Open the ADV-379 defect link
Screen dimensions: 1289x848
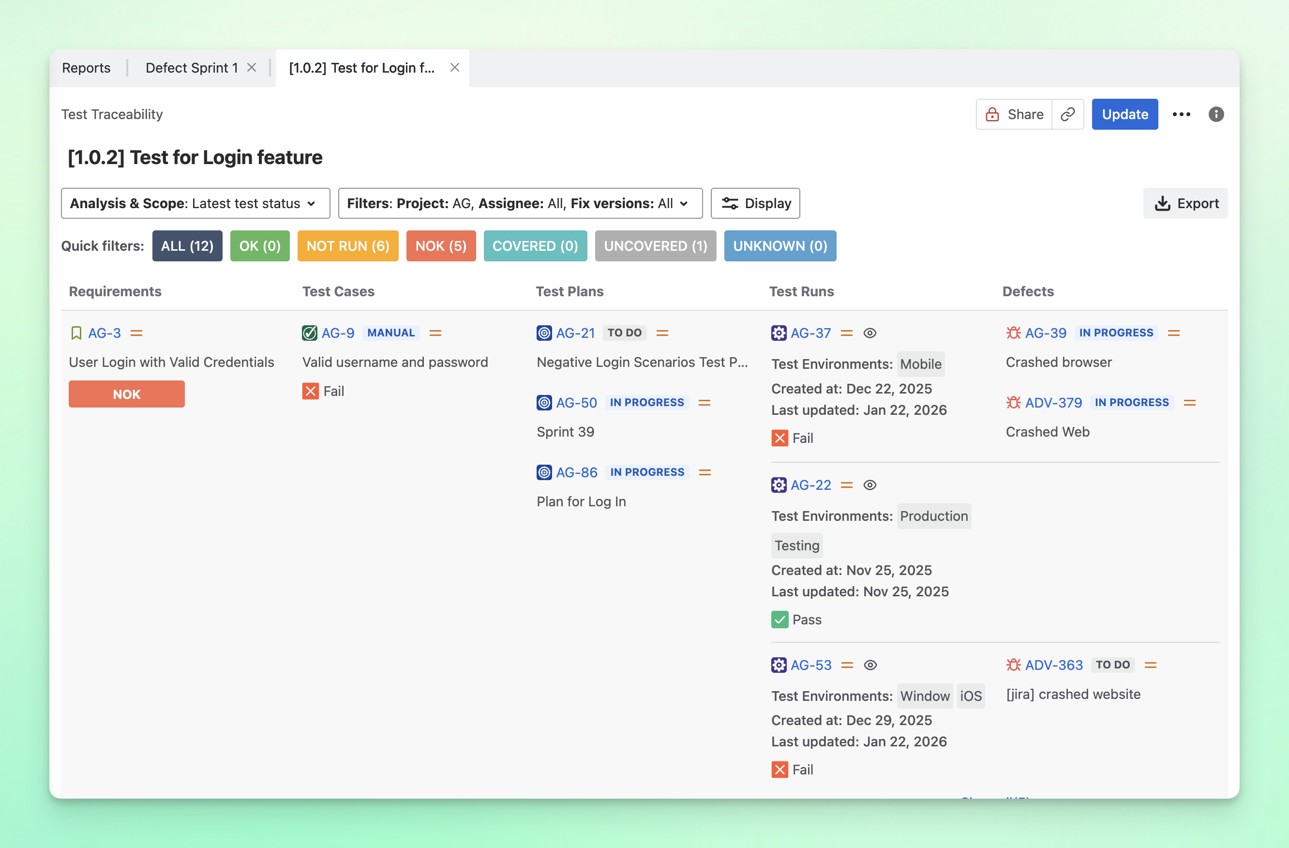(x=1053, y=403)
